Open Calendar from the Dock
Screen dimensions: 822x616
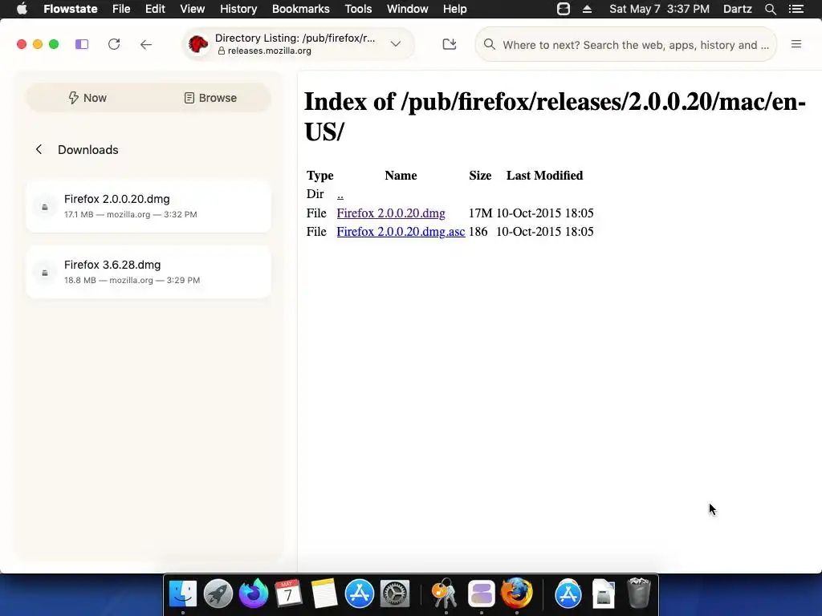(x=288, y=594)
